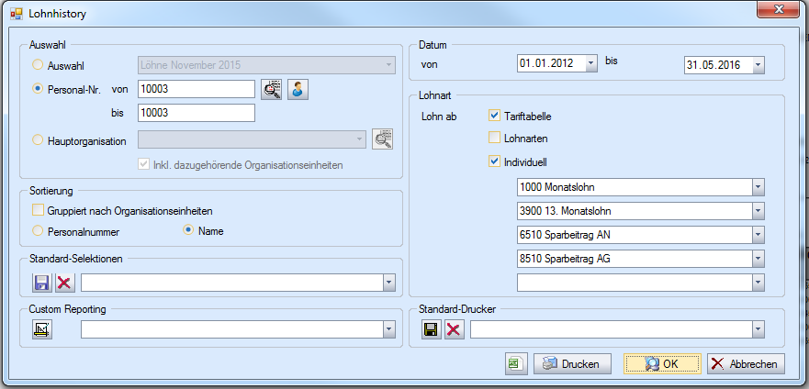Image resolution: width=809 pixels, height=389 pixels.
Task: Open the Datum bis date picker
Action: point(758,65)
